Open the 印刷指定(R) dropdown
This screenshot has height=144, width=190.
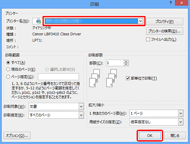point(81,115)
